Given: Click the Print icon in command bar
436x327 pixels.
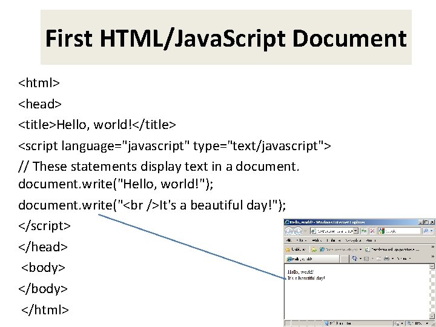Looking at the screenshot, I should pyautogui.click(x=386, y=259).
